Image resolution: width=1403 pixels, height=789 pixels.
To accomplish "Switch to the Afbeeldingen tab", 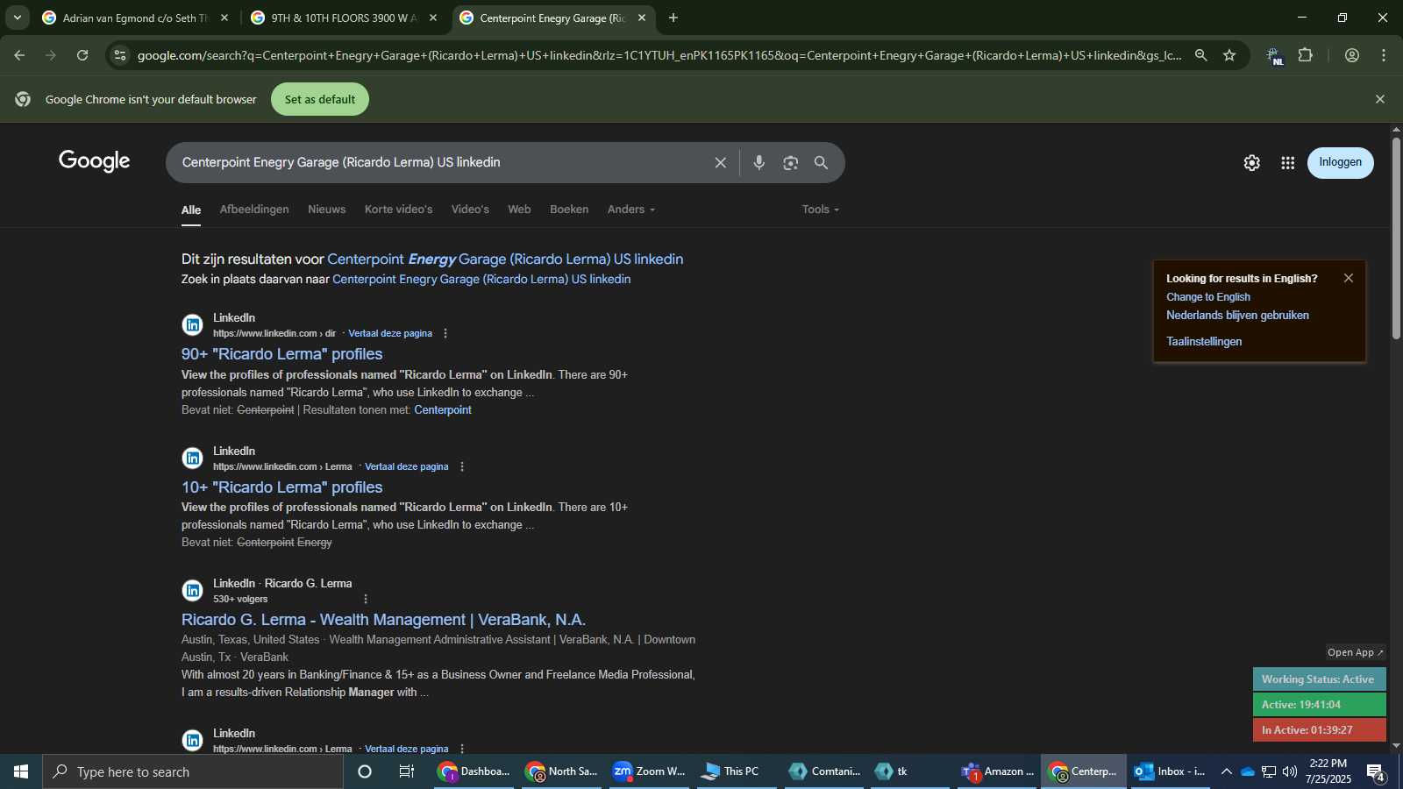I will 254,210.
